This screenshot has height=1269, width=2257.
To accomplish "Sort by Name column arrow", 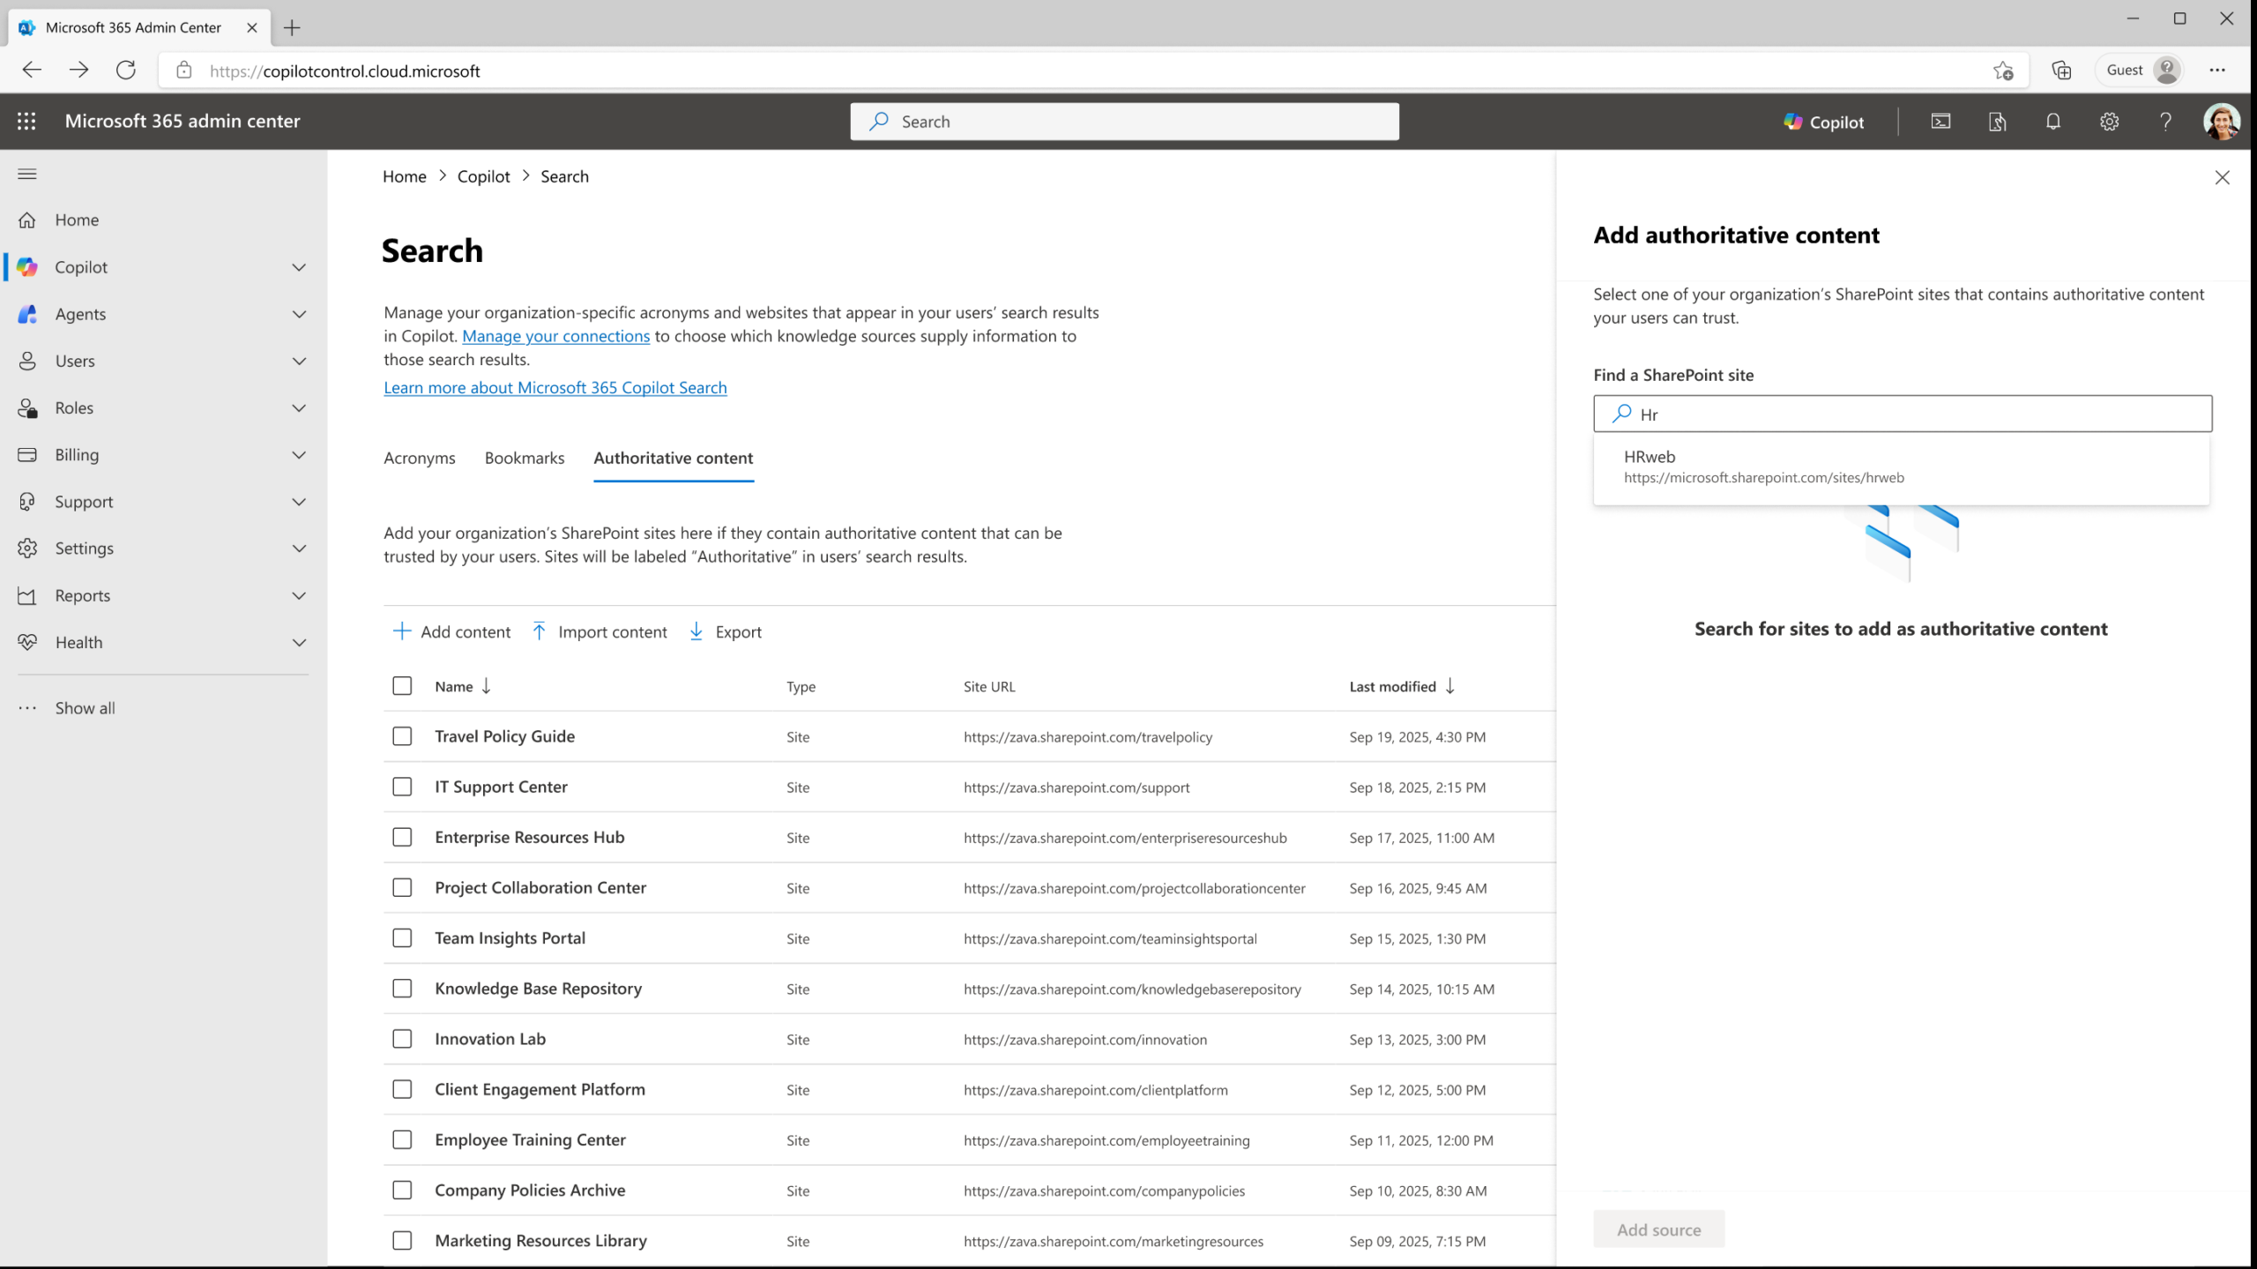I will (486, 686).
